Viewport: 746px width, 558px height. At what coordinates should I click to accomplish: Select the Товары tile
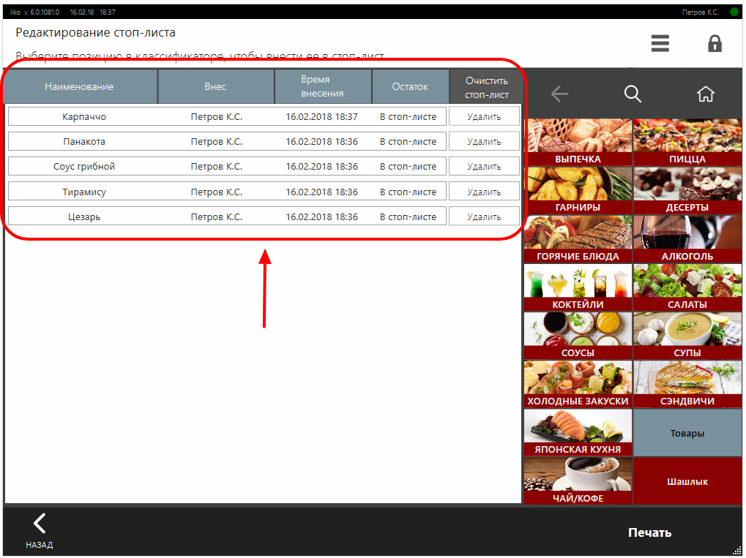pos(687,433)
